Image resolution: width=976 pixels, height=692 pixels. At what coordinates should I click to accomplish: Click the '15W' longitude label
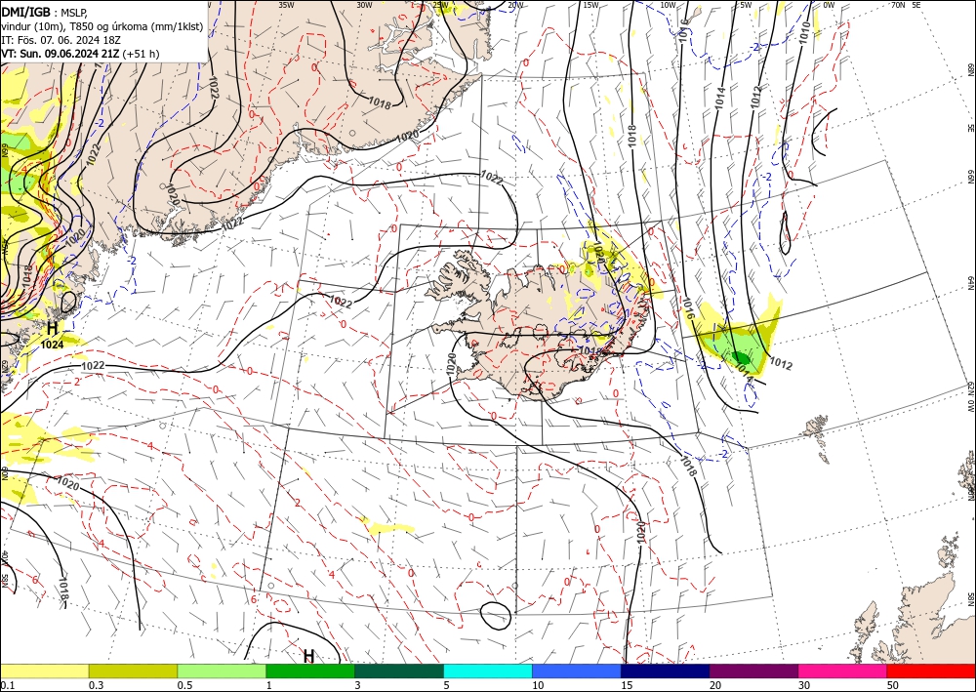[x=591, y=5]
